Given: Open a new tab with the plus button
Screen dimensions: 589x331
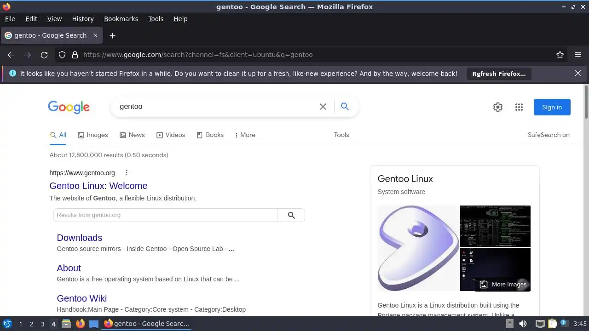Looking at the screenshot, I should pos(112,35).
